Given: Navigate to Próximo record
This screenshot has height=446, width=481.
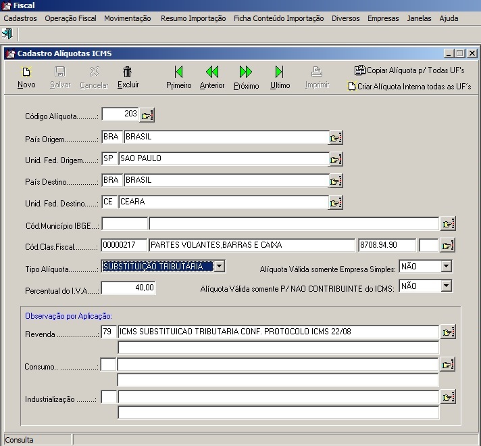Looking at the screenshot, I should 246,72.
